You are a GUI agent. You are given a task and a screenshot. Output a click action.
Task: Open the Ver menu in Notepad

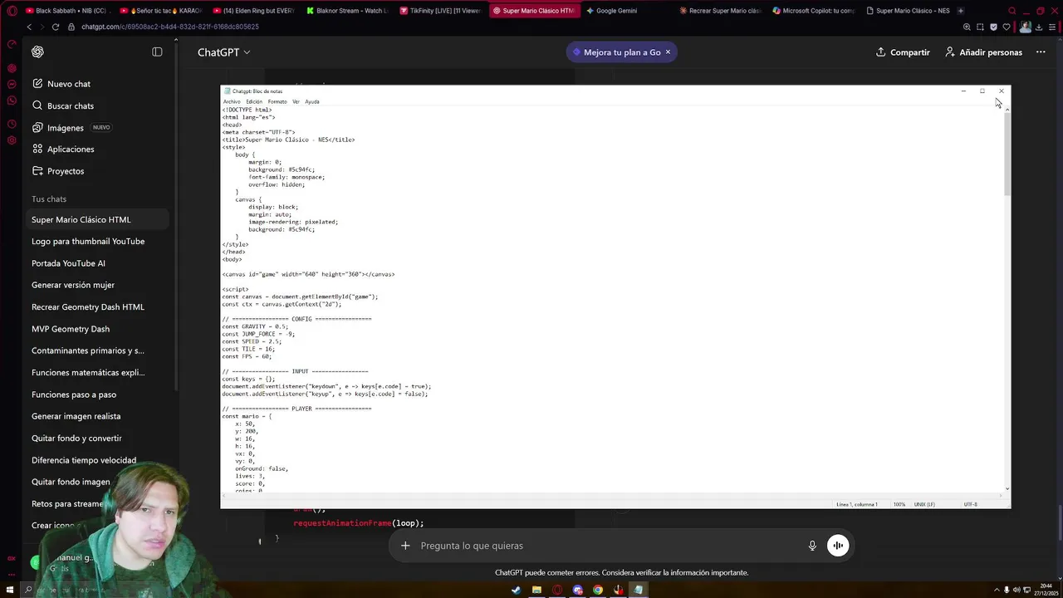(x=296, y=101)
